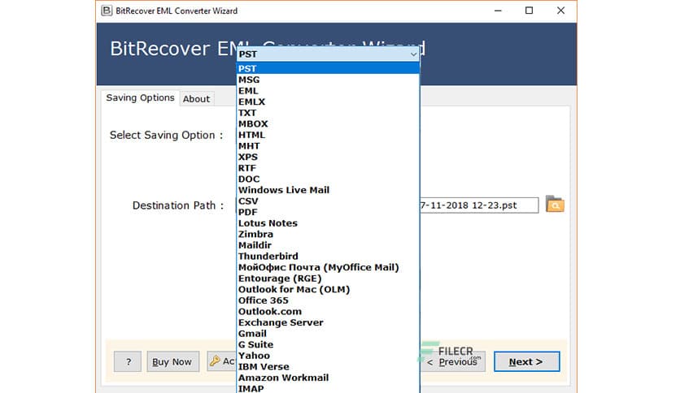This screenshot has height=393, width=680.
Task: Choose Maildir in the format list
Action: point(329,245)
